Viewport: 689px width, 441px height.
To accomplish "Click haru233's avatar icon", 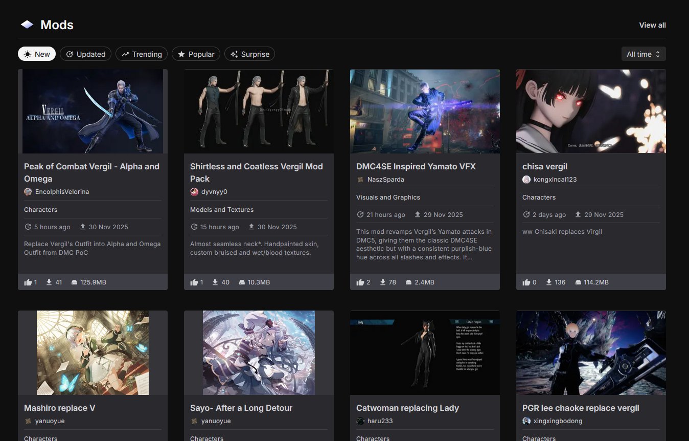I will pyautogui.click(x=360, y=421).
